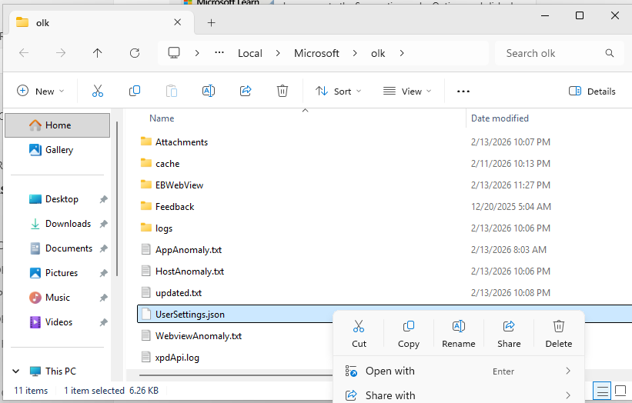Click Microsoft in the address path

click(x=316, y=53)
